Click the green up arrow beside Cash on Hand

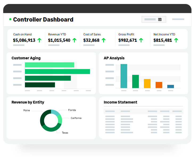(39, 40)
